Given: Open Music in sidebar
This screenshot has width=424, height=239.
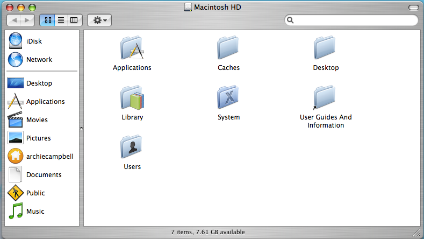Looking at the screenshot, I should point(26,211).
